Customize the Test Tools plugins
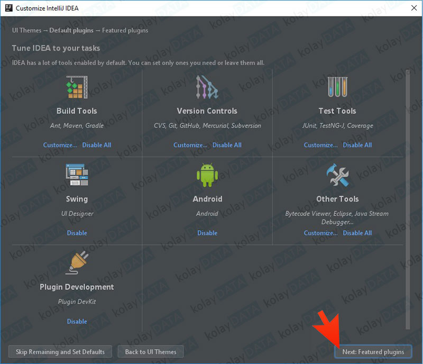 click(320, 145)
